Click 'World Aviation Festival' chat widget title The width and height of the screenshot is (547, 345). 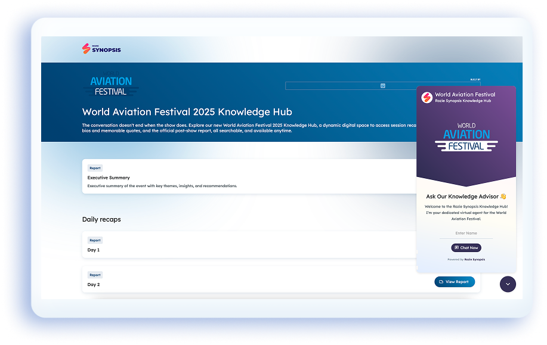465,94
